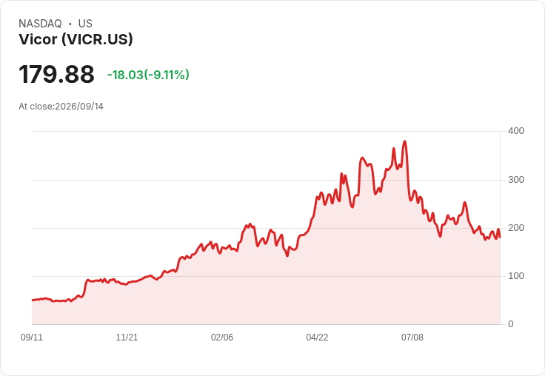The height and width of the screenshot is (376, 545).
Task: Click the -18.03(-9.11%) price change
Action: (148, 75)
